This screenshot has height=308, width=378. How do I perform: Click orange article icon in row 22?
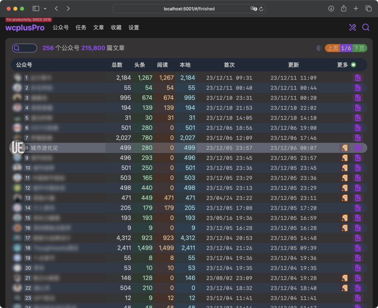tap(345, 288)
